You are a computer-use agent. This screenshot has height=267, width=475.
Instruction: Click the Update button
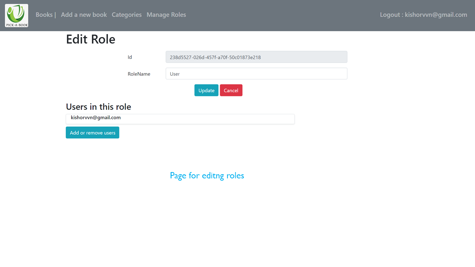pos(206,90)
